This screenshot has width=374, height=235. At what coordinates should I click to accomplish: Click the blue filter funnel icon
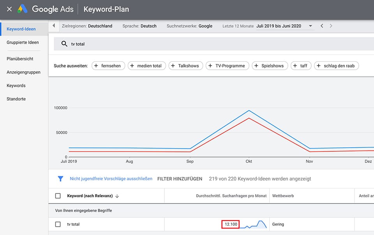pyautogui.click(x=60, y=179)
